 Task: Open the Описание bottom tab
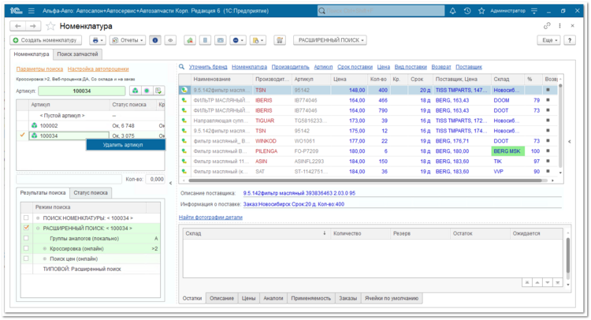coord(221,298)
